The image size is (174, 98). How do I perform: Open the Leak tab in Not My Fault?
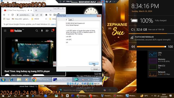pyautogui.click(x=70, y=20)
